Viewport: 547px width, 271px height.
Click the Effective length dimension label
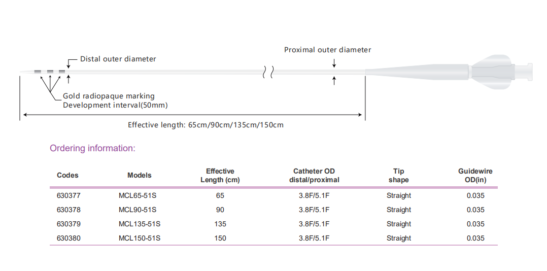(x=206, y=125)
